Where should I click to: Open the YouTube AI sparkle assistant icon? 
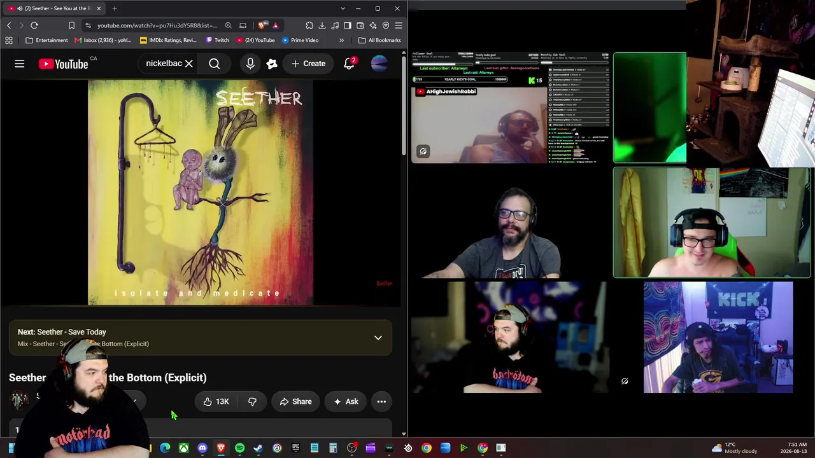[272, 64]
